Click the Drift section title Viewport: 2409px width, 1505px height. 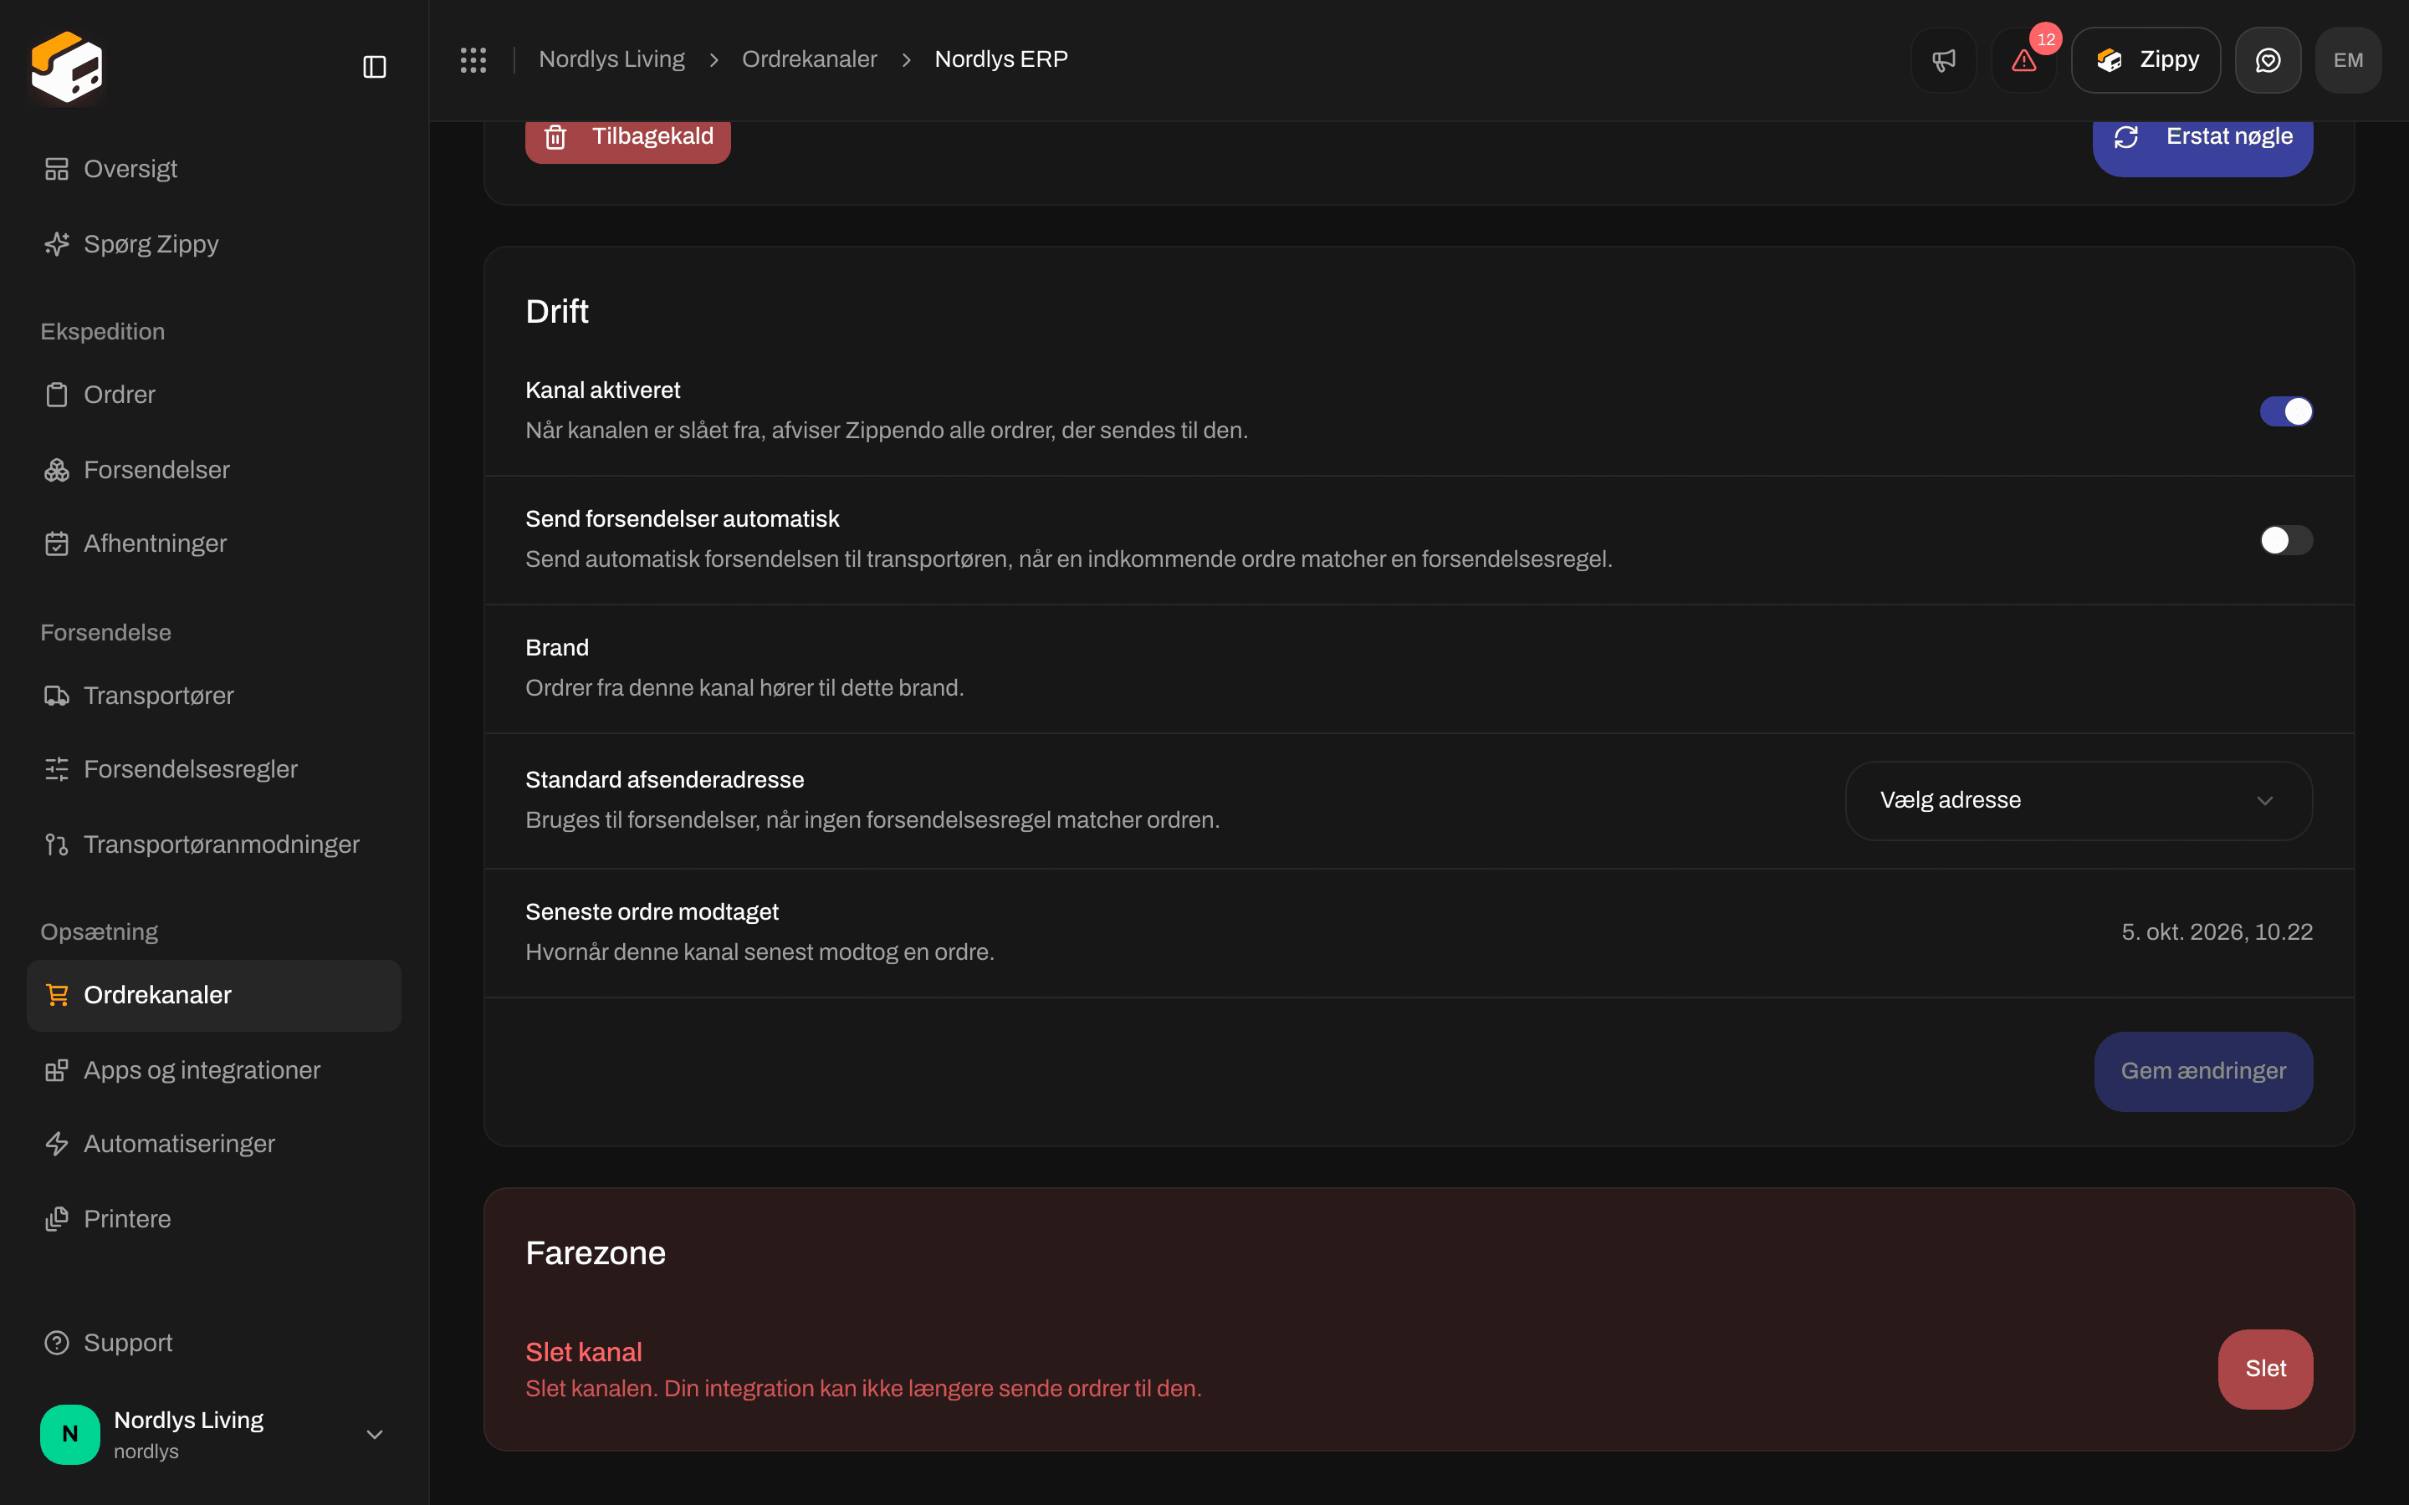click(556, 312)
